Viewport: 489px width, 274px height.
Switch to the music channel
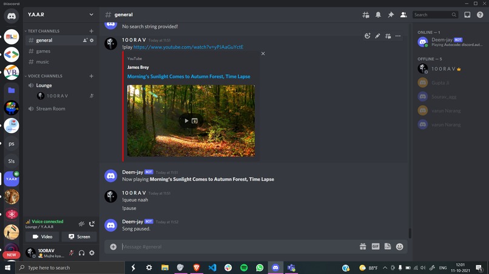pos(61,62)
